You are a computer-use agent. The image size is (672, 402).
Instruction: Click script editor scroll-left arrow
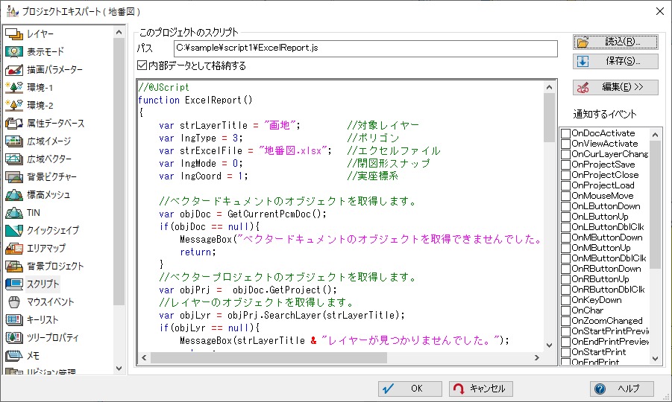(x=144, y=357)
